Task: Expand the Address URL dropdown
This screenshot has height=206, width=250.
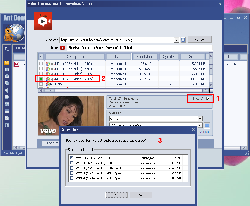Action: [176, 40]
